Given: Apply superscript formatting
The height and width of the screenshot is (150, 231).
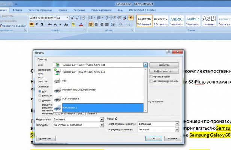Looking at the screenshot, I should (x=60, y=24).
